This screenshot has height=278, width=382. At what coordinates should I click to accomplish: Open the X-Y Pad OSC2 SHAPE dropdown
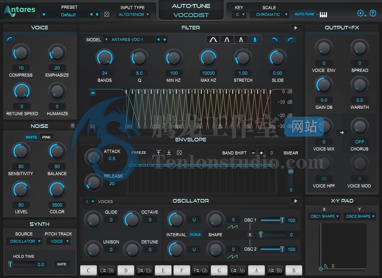point(360,216)
